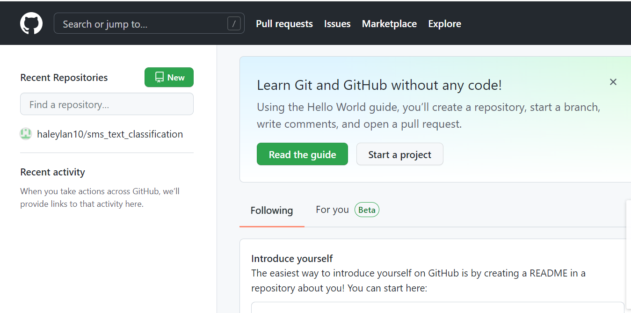Click the slash shortcut icon in search
Image resolution: width=631 pixels, height=313 pixels.
234,23
